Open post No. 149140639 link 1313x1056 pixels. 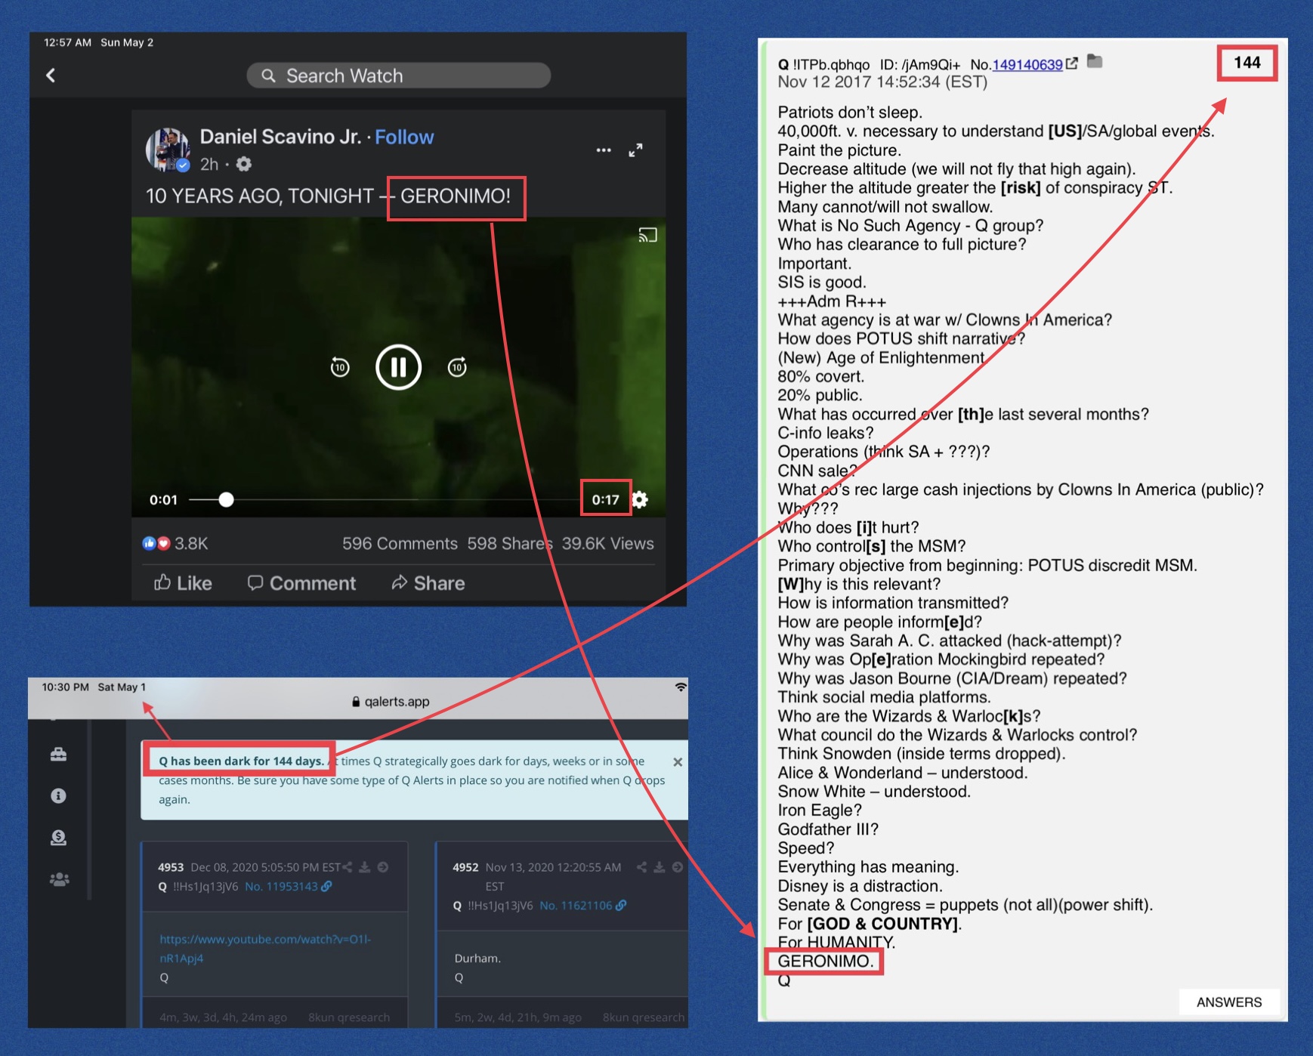tap(1027, 65)
